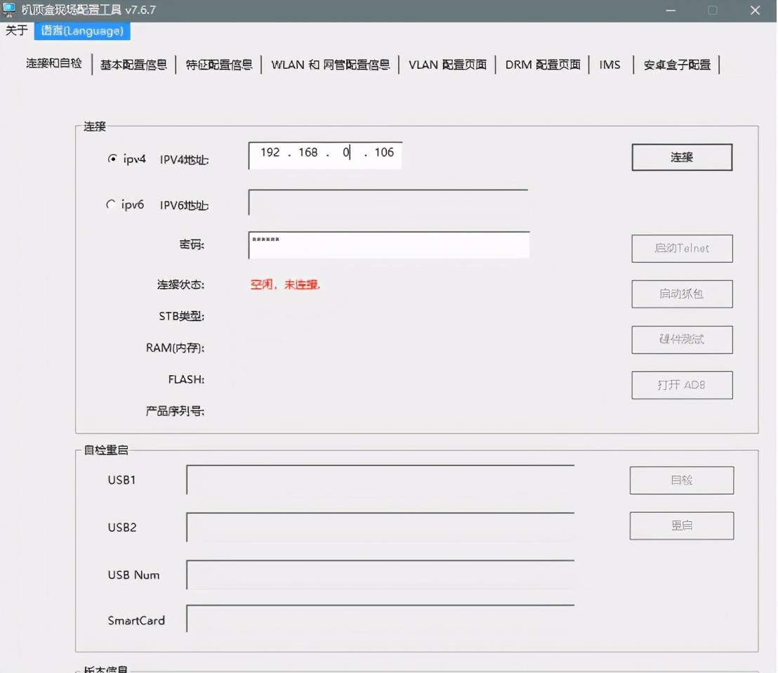Click the 自检 self-test button

click(x=682, y=481)
